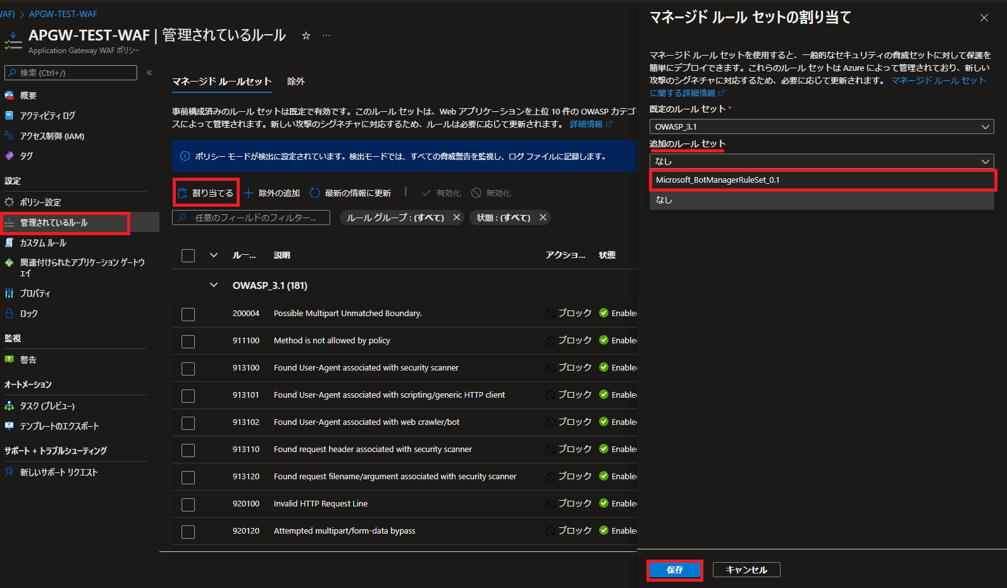
Task: Switch to the マネージド ルールセット tab
Action: tap(221, 82)
